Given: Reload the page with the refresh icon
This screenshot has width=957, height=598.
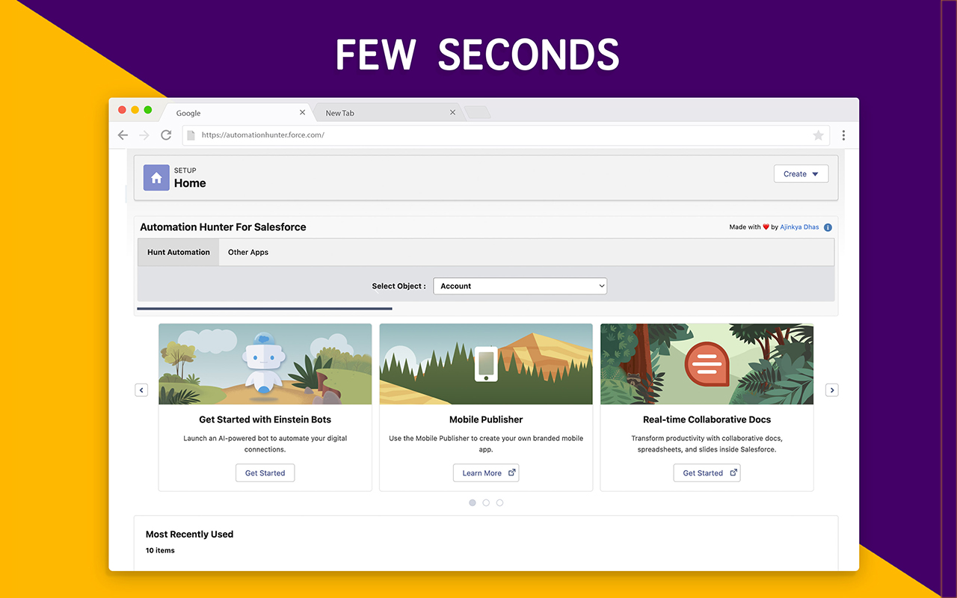Looking at the screenshot, I should [x=166, y=135].
